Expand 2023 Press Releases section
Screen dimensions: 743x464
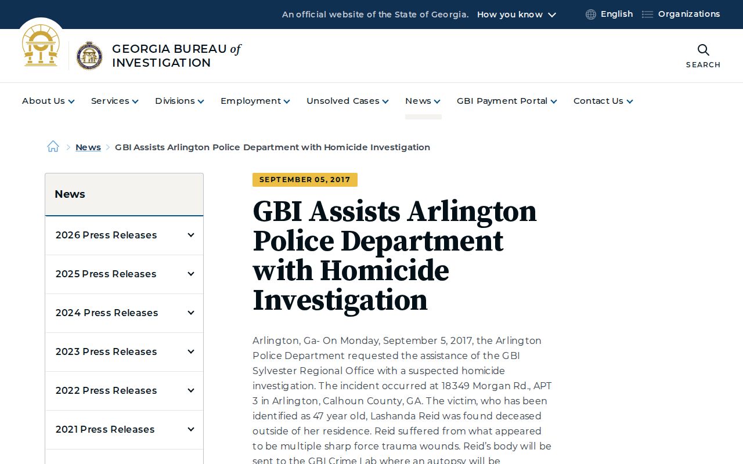click(191, 352)
